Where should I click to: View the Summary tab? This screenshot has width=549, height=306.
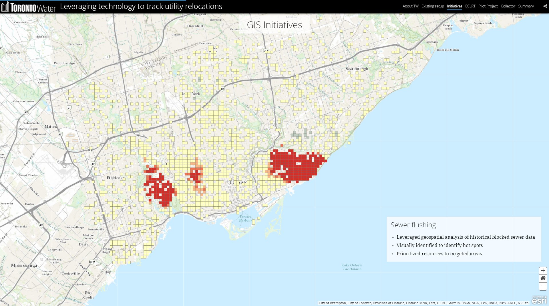coord(526,6)
